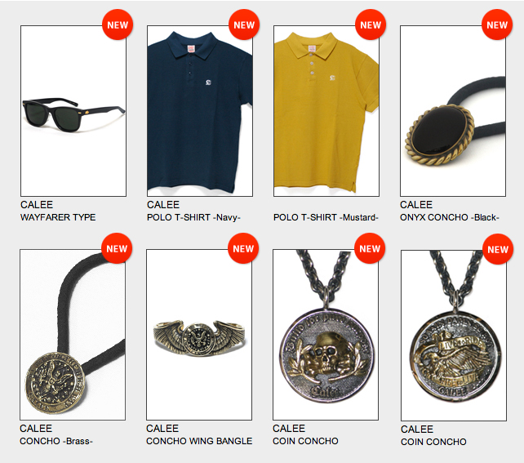Click NEW badge on the onyx concho
The width and height of the screenshot is (524, 463).
(497, 24)
